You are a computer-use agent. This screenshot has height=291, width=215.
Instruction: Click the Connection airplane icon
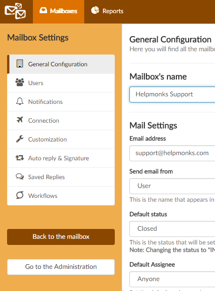[20, 120]
